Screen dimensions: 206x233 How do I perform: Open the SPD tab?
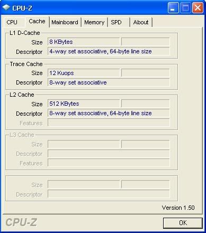pyautogui.click(x=119, y=22)
